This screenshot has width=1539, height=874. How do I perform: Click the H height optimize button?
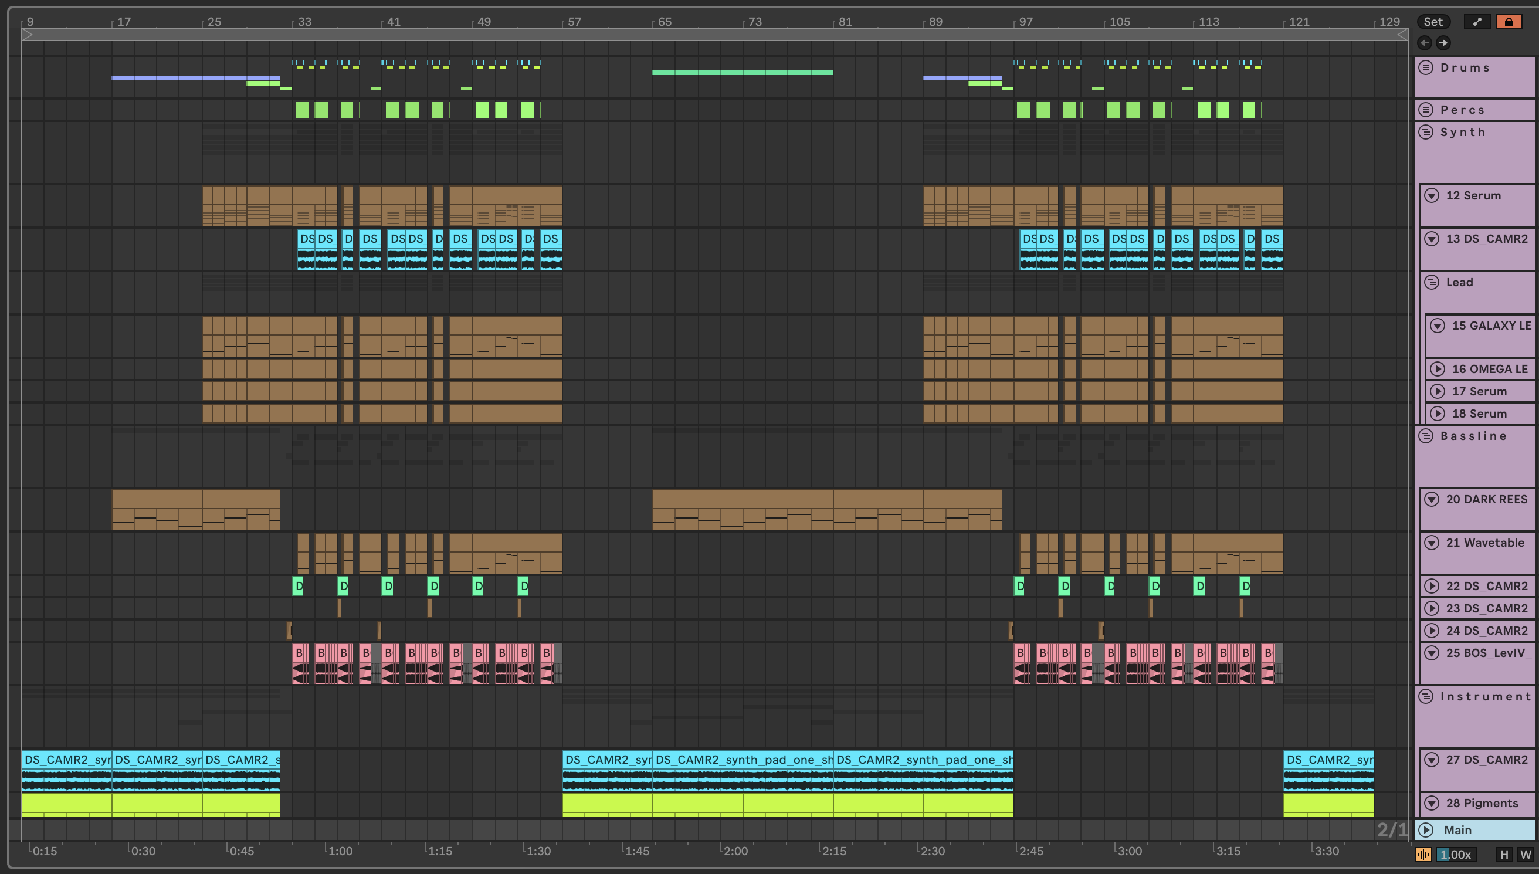(1504, 854)
